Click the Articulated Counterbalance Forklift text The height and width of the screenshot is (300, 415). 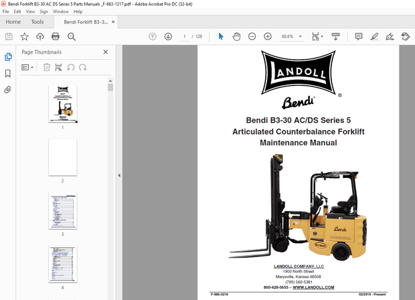(x=299, y=132)
